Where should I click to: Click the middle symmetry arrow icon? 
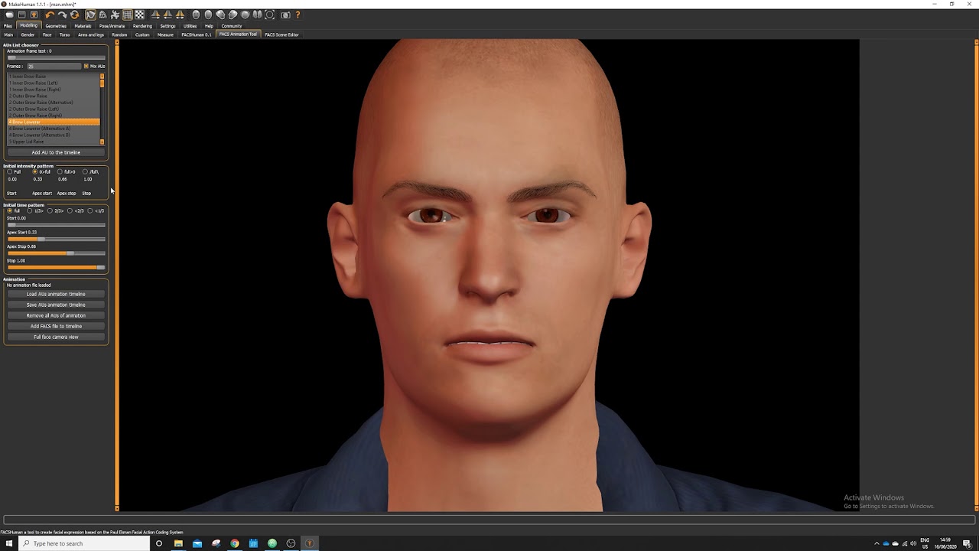pyautogui.click(x=168, y=15)
